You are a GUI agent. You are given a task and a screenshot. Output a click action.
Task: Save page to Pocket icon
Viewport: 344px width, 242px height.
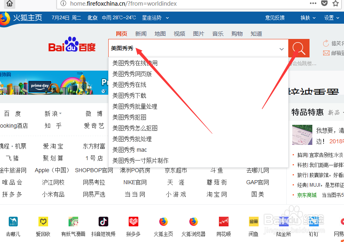tap(324, 3)
